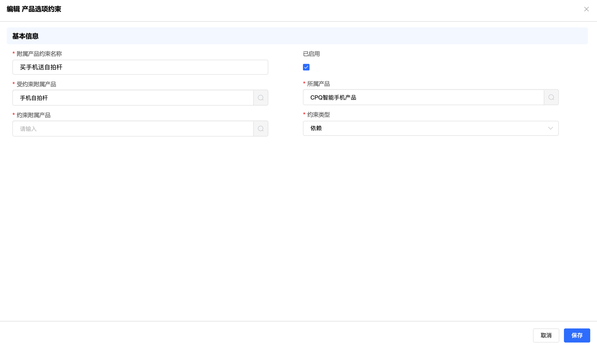The height and width of the screenshot is (346, 597).
Task: Click search icon in 所属产品 field
Action: coord(551,98)
